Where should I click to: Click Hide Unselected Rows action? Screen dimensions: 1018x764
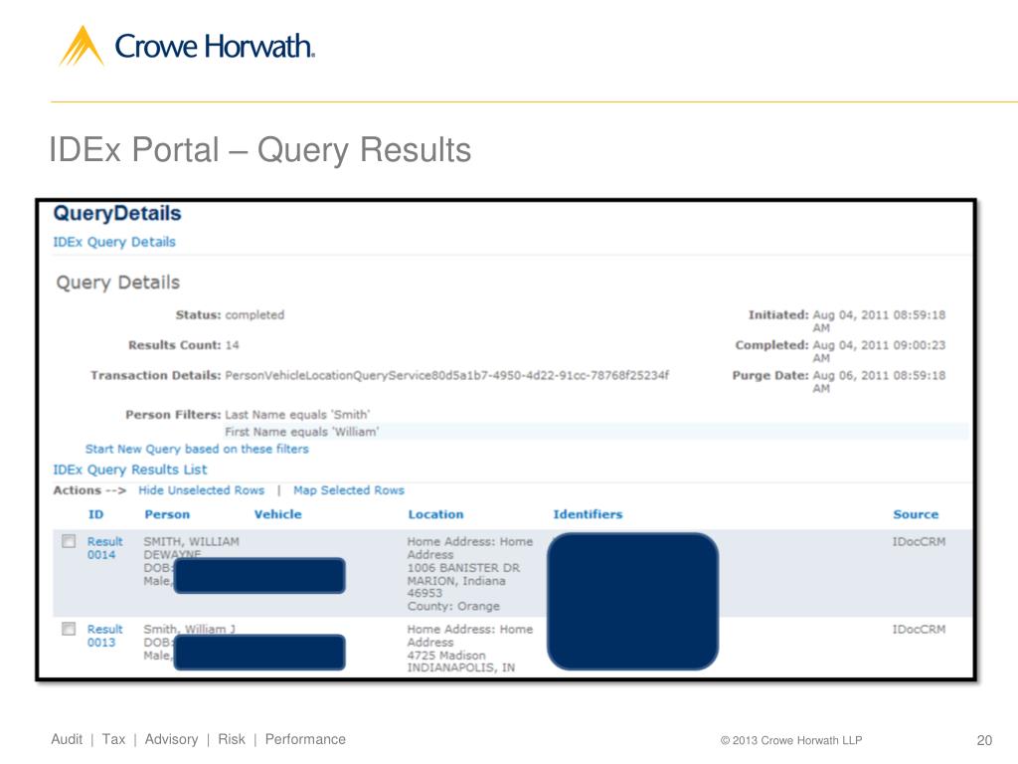click(x=201, y=490)
